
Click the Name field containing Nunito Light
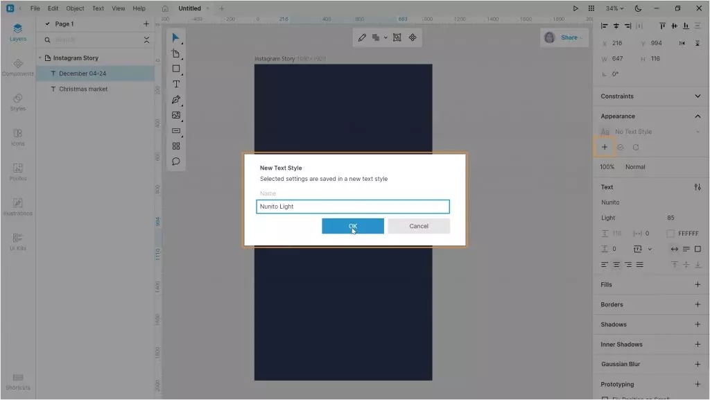(352, 207)
